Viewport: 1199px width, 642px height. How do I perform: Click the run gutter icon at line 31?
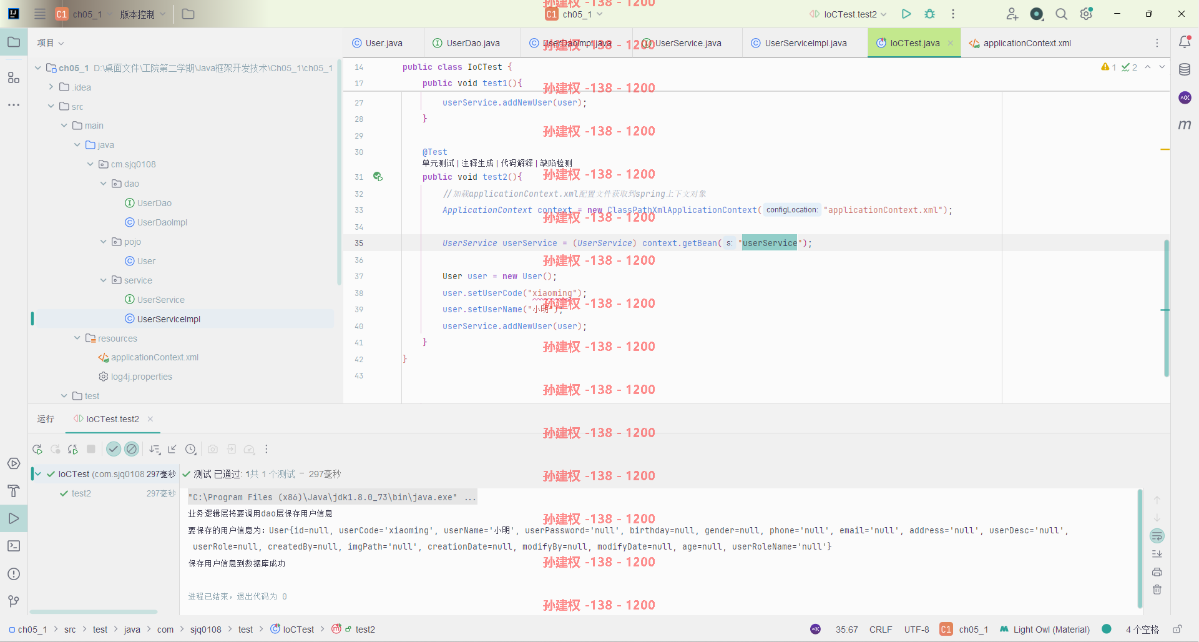point(378,177)
